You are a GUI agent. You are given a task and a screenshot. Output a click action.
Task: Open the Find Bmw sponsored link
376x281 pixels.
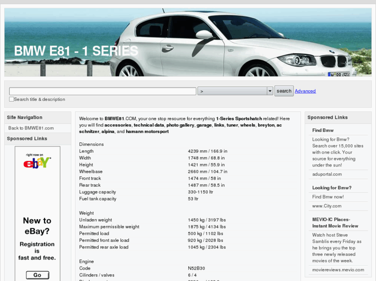(323, 130)
